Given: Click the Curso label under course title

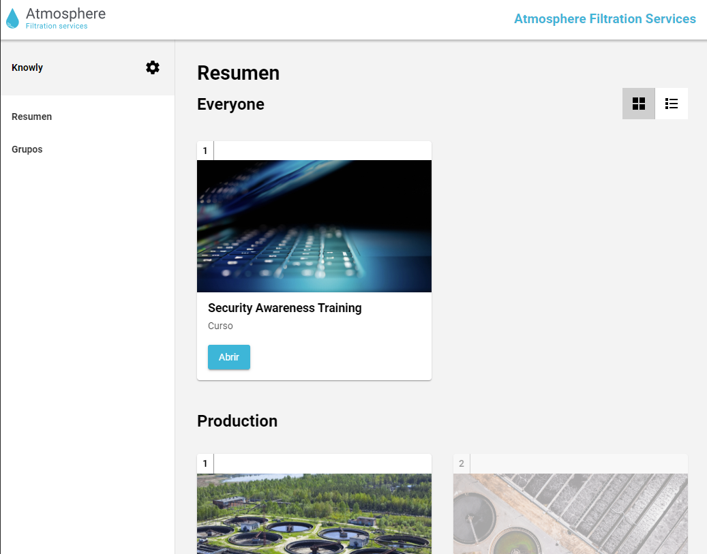Looking at the screenshot, I should (x=220, y=326).
